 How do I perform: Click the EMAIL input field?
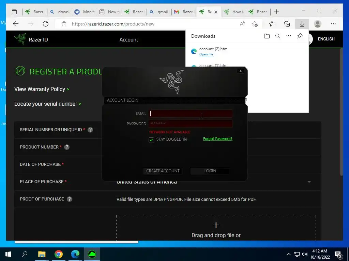click(190, 114)
